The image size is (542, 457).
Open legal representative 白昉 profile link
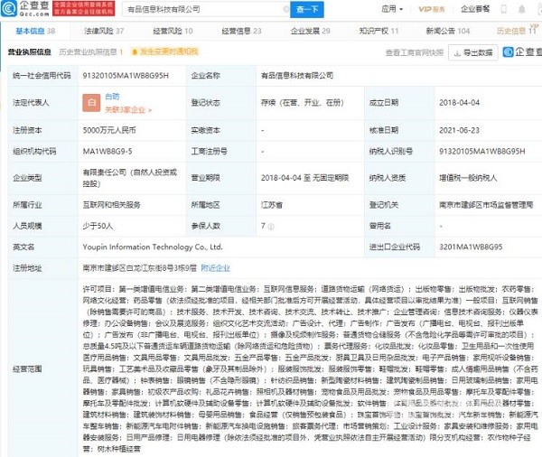pyautogui.click(x=112, y=97)
